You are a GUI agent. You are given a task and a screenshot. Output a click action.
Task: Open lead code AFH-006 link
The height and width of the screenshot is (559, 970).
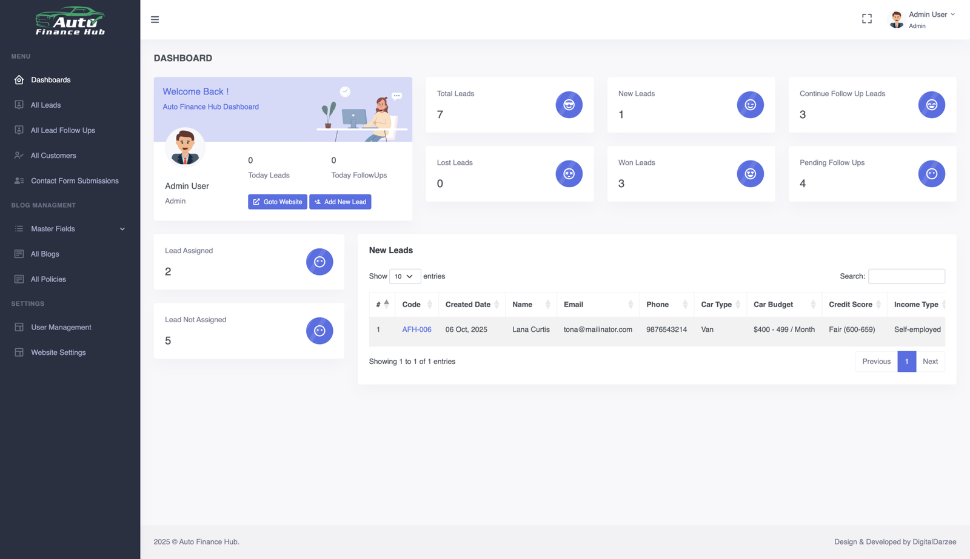[x=416, y=329]
